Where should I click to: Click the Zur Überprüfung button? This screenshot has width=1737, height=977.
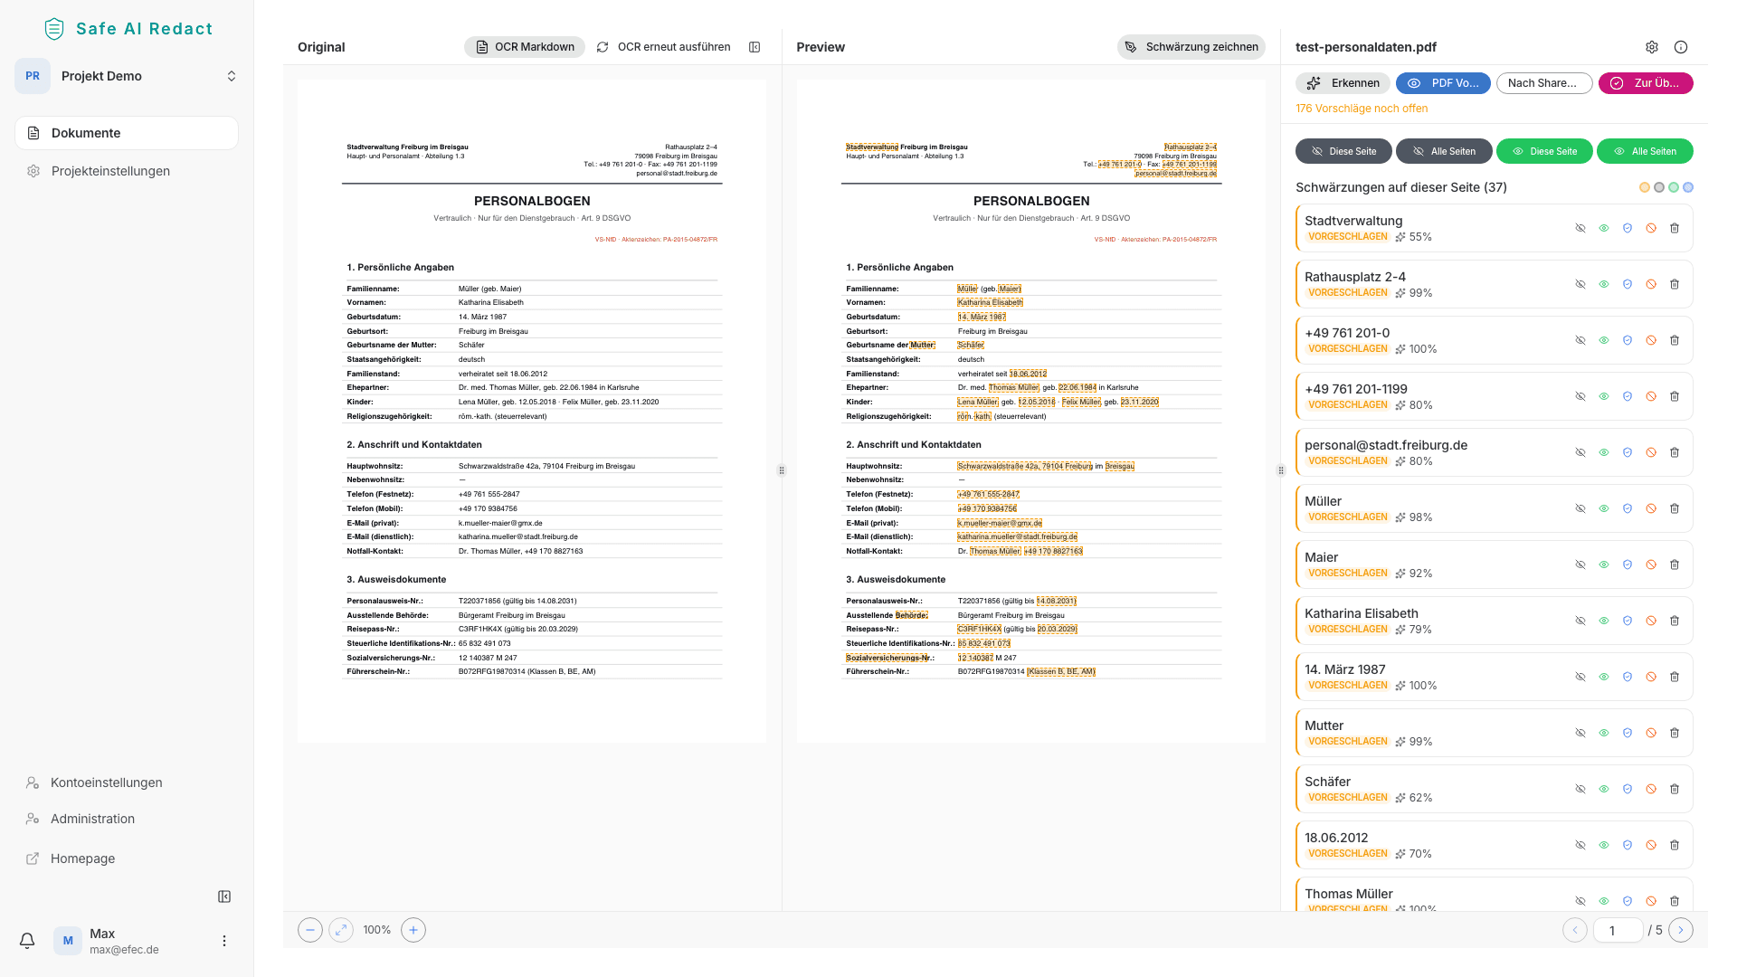[1646, 83]
